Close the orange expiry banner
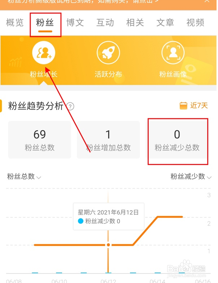218x283 pixels. point(207,1)
